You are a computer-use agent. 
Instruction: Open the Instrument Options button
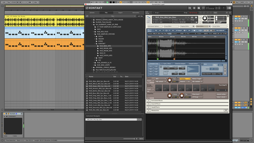click(x=155, y=26)
